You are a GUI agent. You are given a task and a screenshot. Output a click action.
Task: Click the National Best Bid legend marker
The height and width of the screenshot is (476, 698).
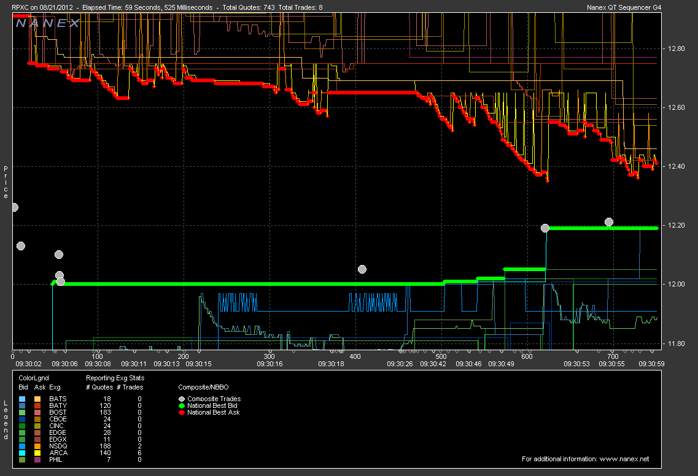tap(182, 405)
